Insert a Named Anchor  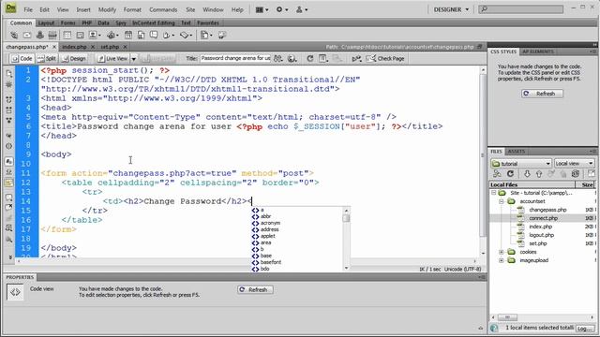[x=39, y=36]
